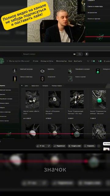Click the YouTube search magnifier button

(x=80, y=54)
